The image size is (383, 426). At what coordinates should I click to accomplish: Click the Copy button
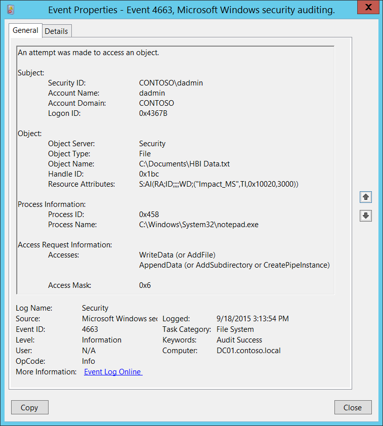(30, 407)
